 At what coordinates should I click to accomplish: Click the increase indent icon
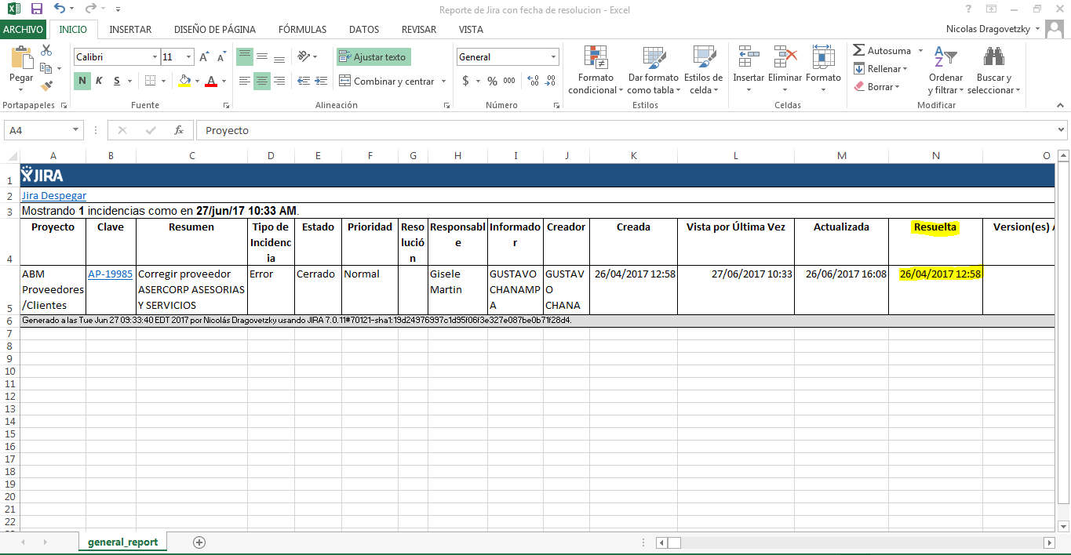[x=322, y=81]
